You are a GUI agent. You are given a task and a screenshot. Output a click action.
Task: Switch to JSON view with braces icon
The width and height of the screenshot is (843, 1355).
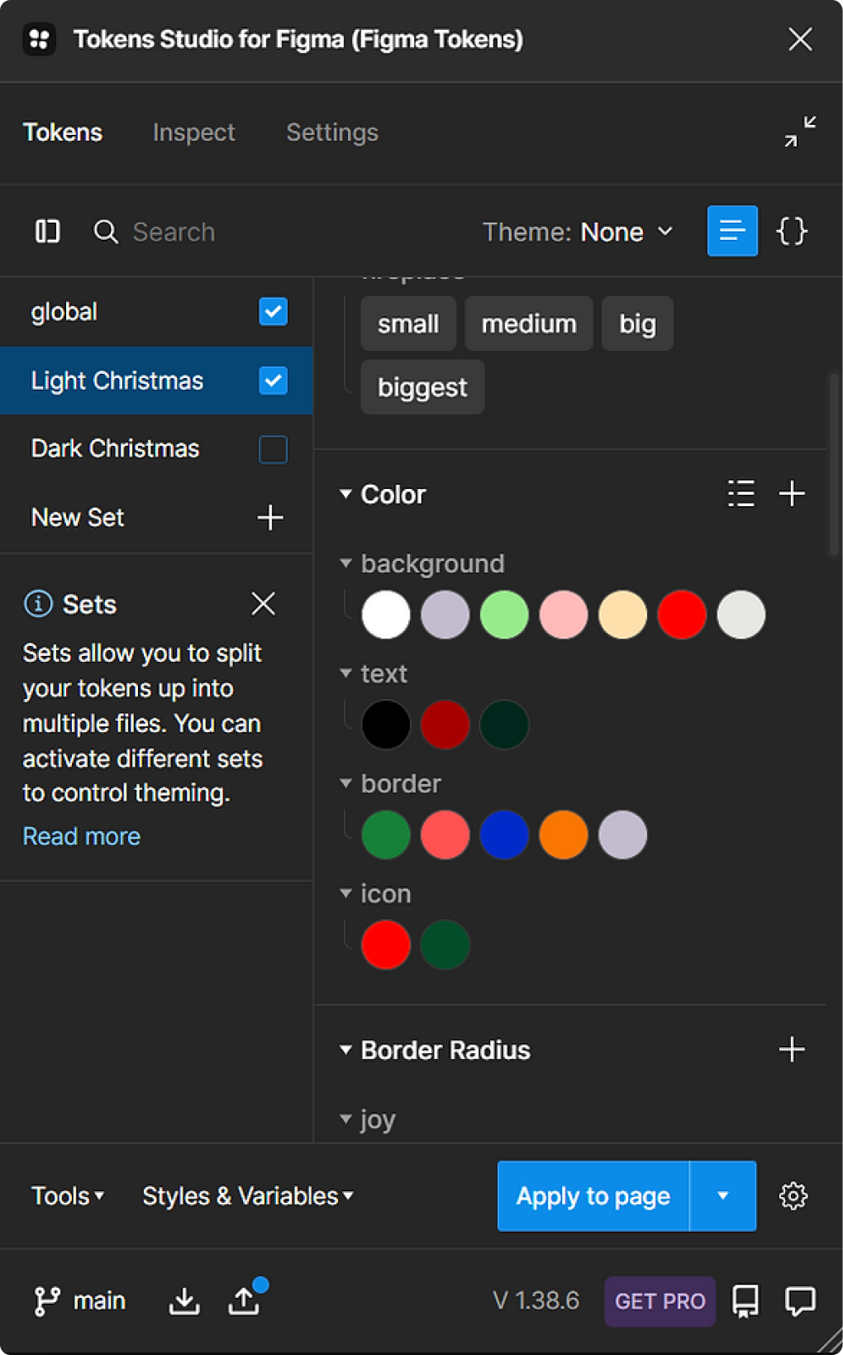coord(792,231)
